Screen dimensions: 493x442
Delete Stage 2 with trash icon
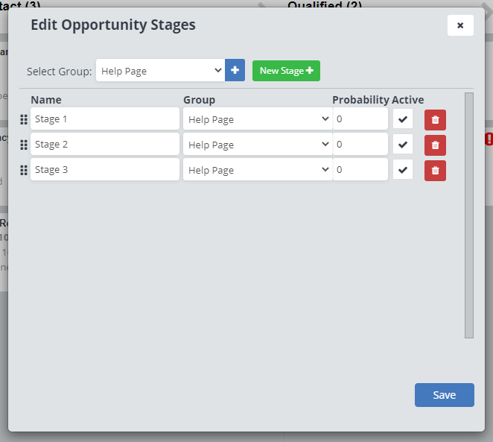[435, 145]
